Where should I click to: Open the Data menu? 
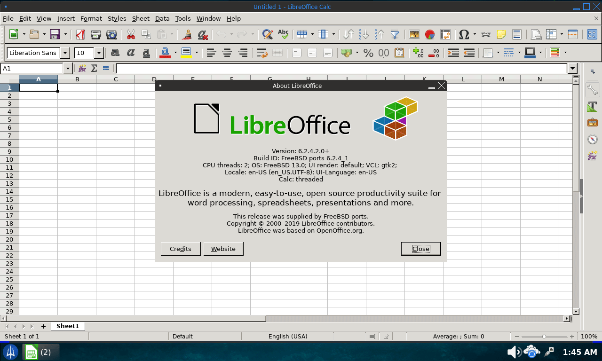162,18
